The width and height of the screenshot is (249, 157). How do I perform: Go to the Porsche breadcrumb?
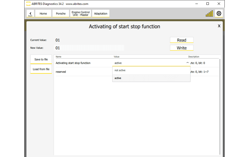point(61,14)
